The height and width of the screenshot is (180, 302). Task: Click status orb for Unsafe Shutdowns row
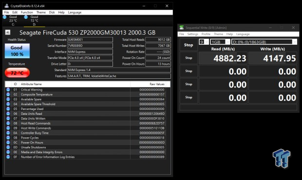pos(8,147)
